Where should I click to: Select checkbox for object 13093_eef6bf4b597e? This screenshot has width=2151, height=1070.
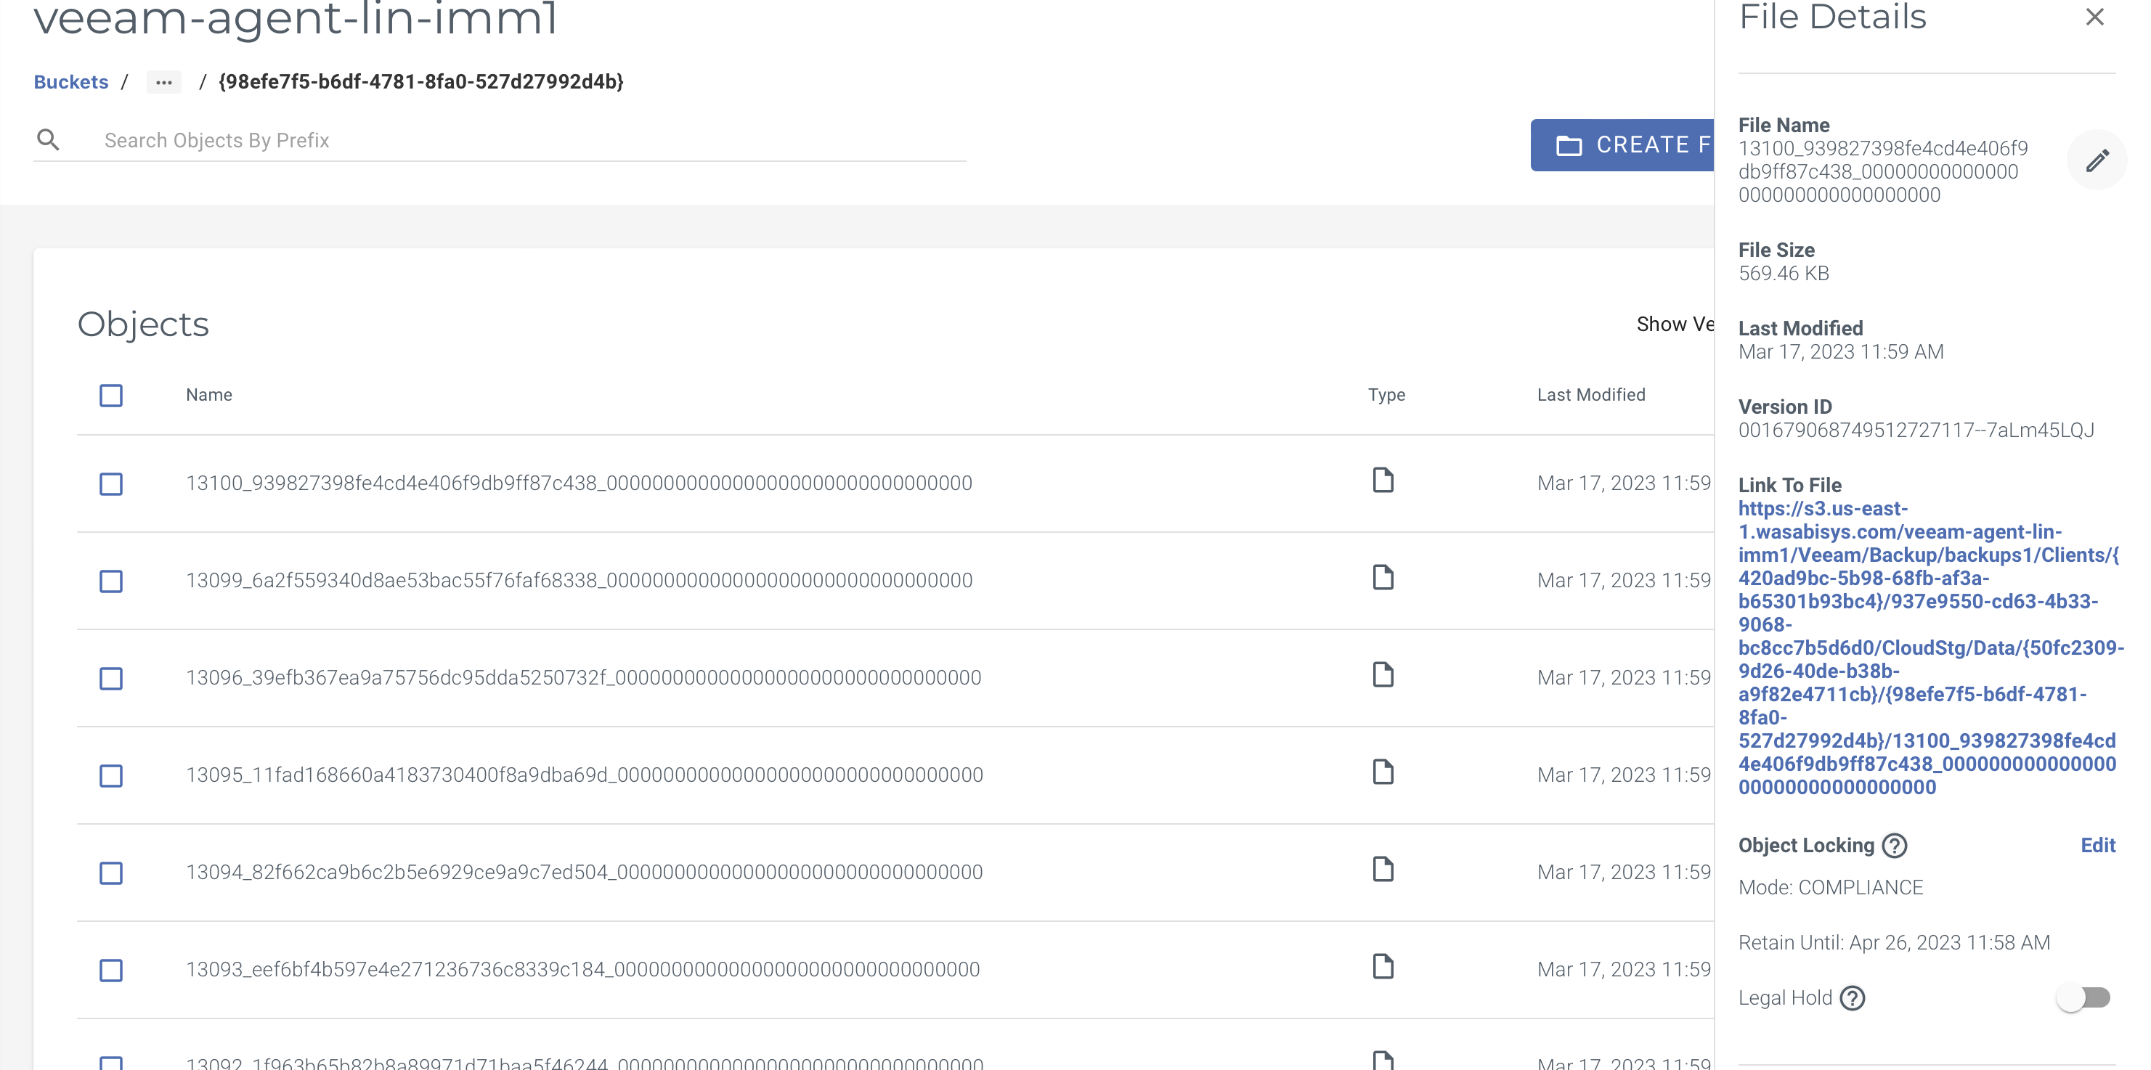pos(111,970)
